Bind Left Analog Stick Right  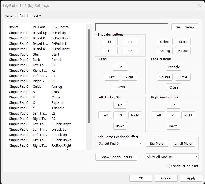135,115
